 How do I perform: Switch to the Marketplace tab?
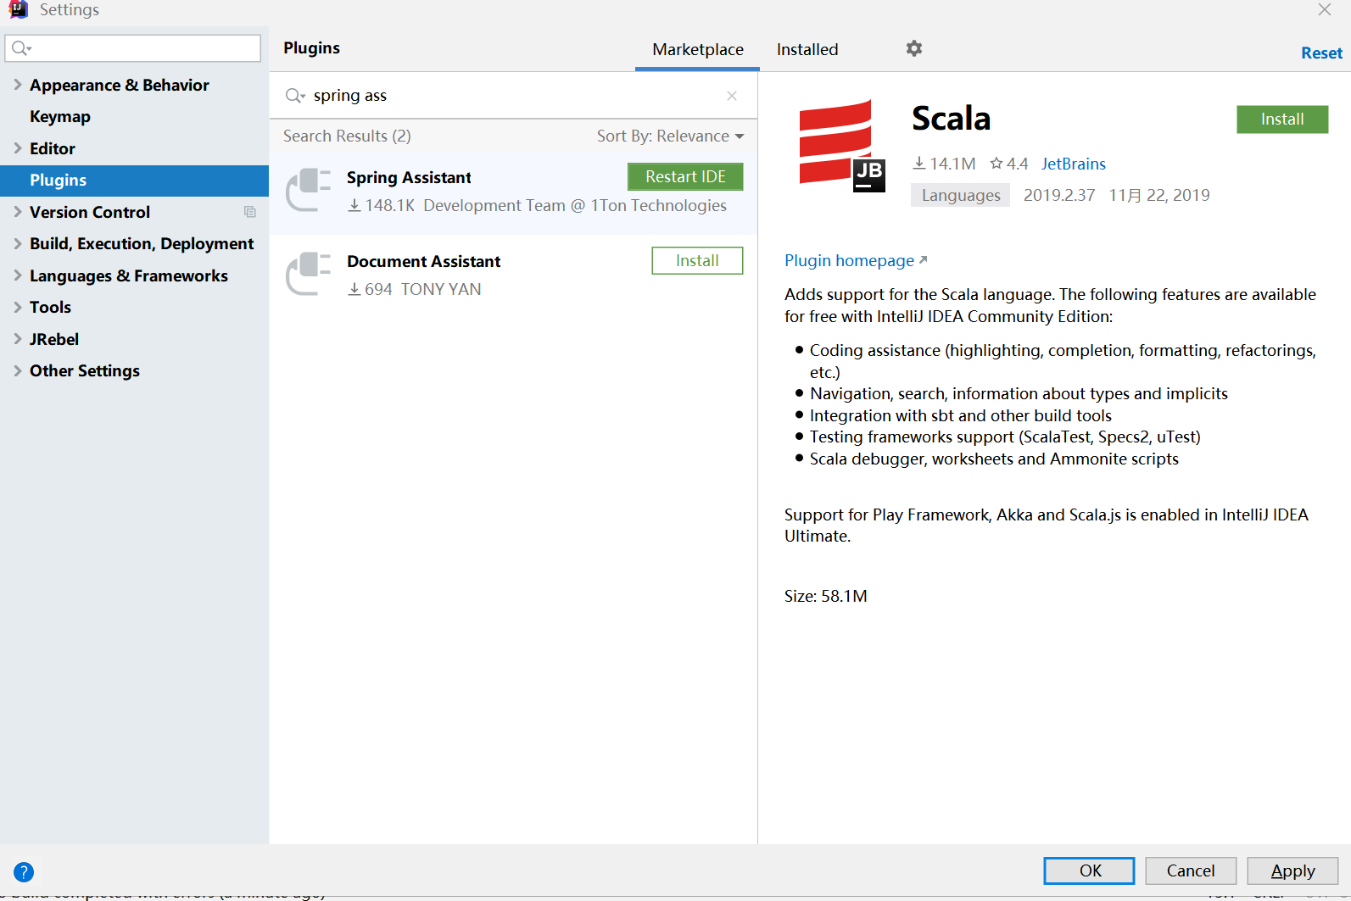pyautogui.click(x=698, y=50)
